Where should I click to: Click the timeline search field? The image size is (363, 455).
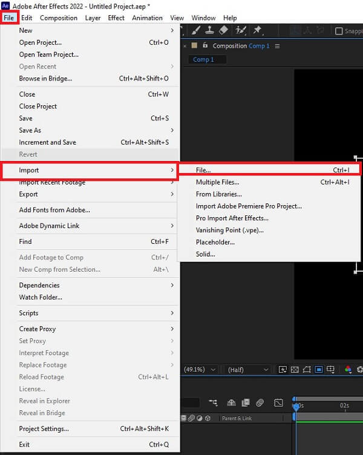pyautogui.click(x=191, y=402)
